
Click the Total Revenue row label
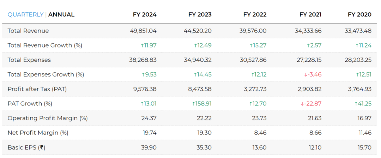pos(28,31)
